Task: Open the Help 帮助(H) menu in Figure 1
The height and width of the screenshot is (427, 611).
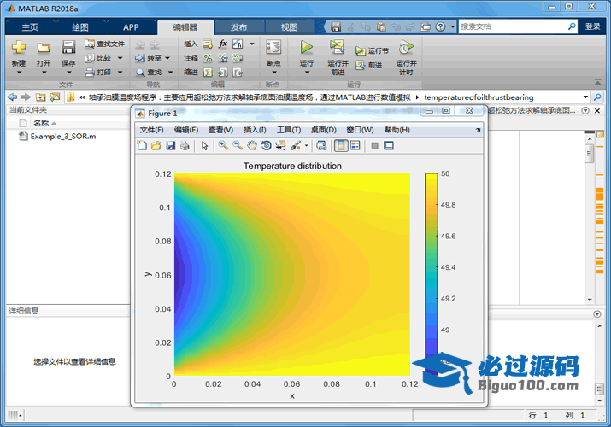Action: [x=397, y=130]
